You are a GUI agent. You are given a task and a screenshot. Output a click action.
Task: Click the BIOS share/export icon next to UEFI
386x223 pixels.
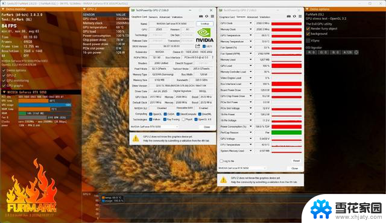[x=197, y=46]
